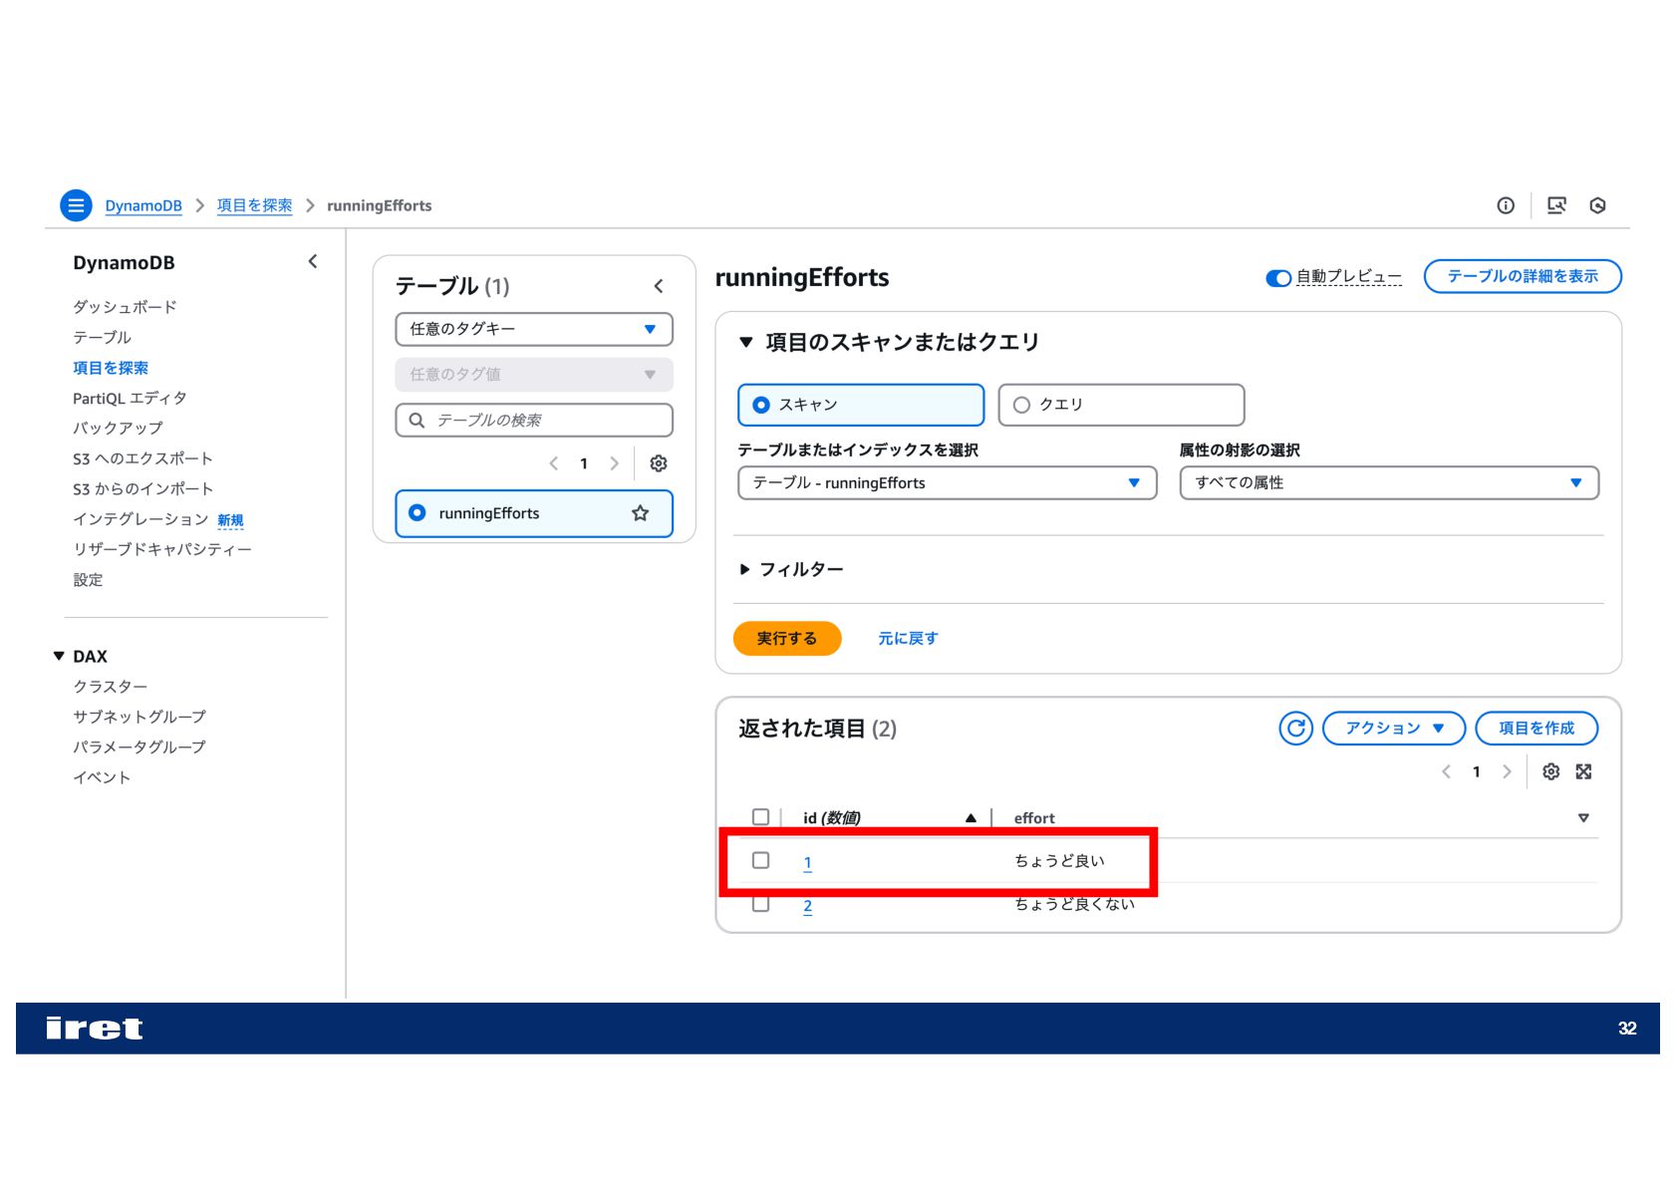Check the select-all items checkbox
The width and height of the screenshot is (1677, 1186).
tap(760, 817)
